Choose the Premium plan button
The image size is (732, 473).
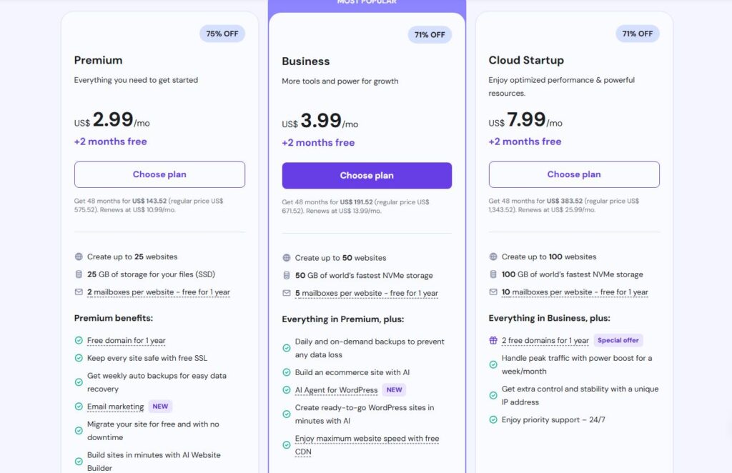[159, 174]
